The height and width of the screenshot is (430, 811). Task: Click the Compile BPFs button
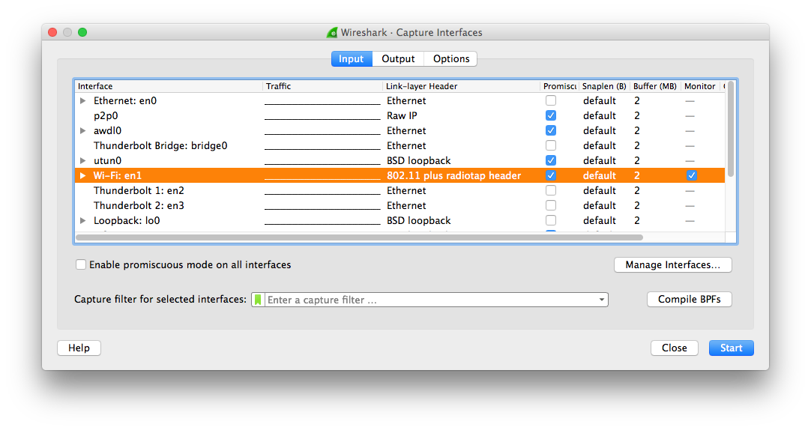690,299
